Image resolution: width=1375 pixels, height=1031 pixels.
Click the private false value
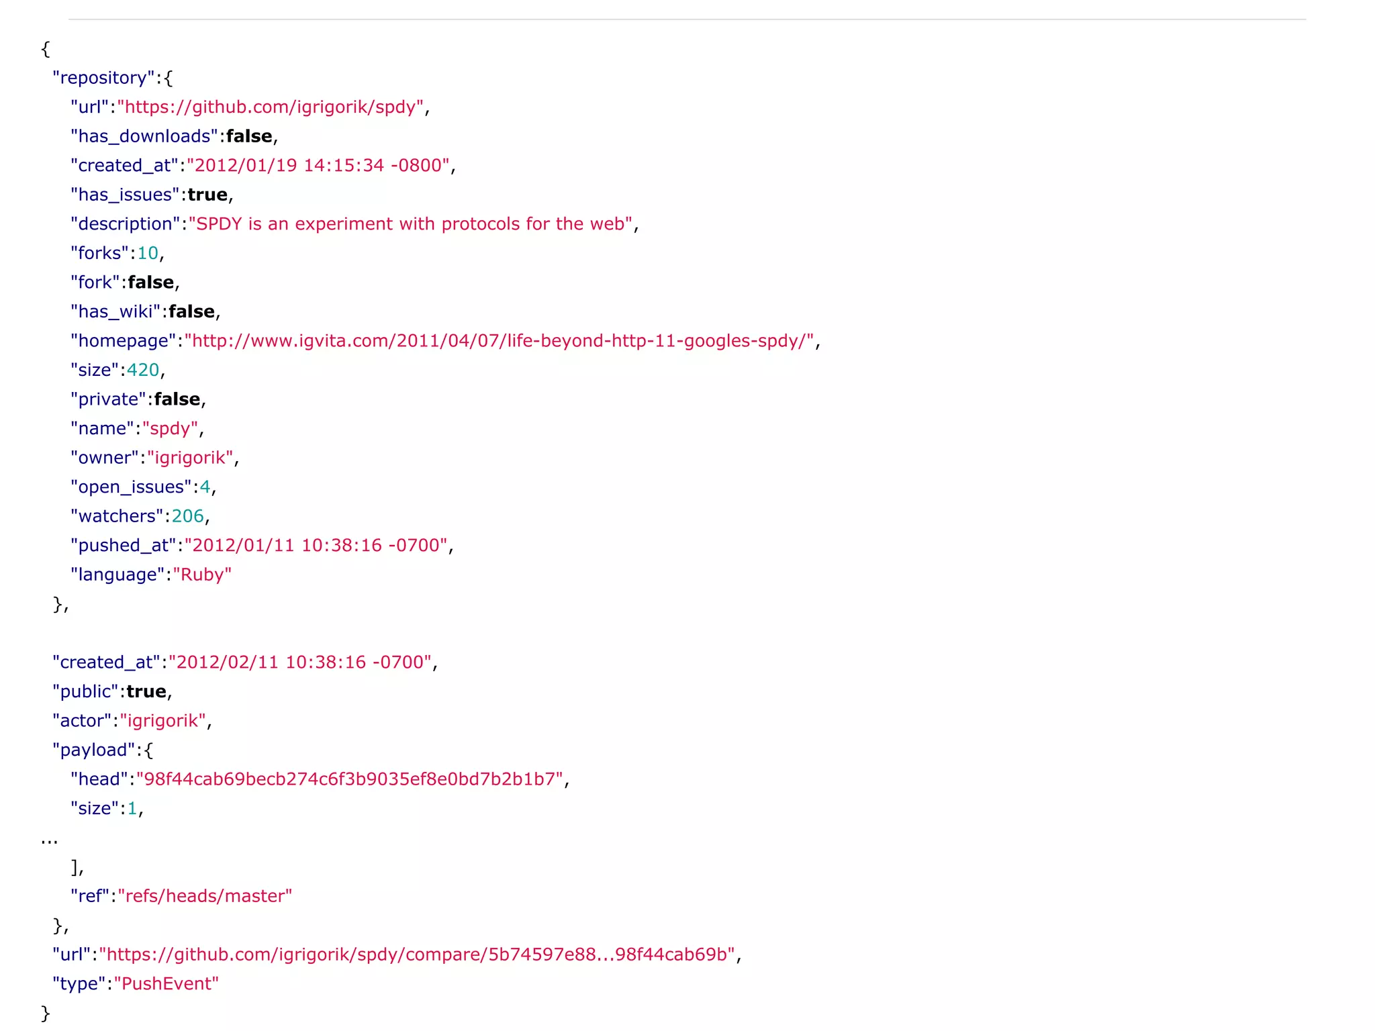click(177, 399)
